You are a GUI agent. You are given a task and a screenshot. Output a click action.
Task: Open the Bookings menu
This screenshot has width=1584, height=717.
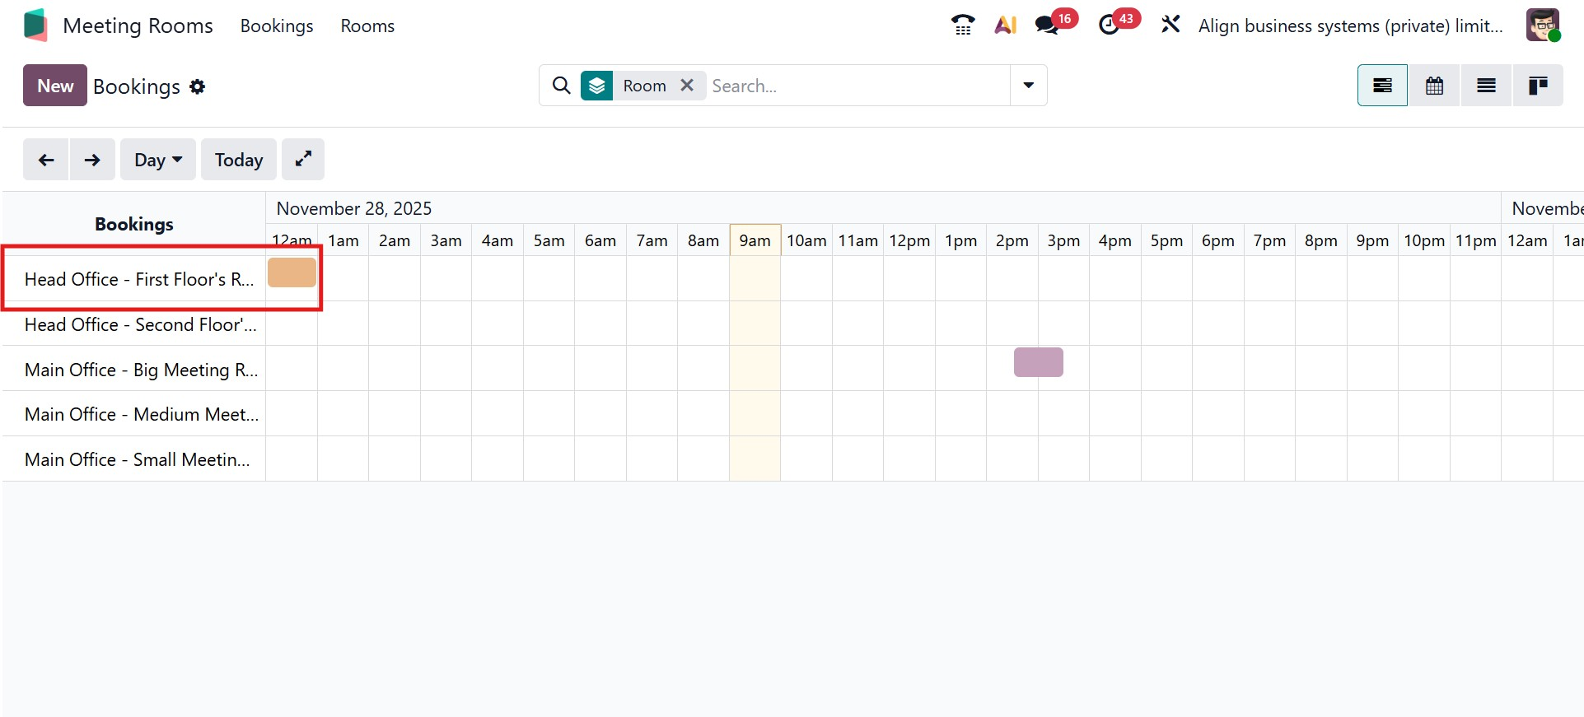pos(277,26)
